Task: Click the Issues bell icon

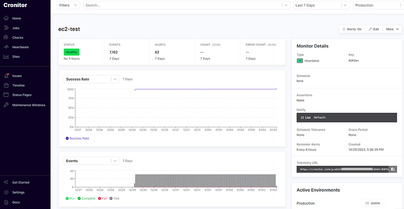Action: click(x=6, y=76)
